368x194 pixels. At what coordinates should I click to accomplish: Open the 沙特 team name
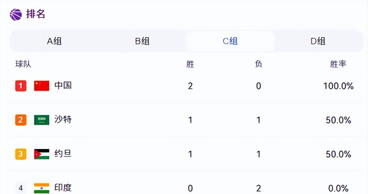click(63, 119)
